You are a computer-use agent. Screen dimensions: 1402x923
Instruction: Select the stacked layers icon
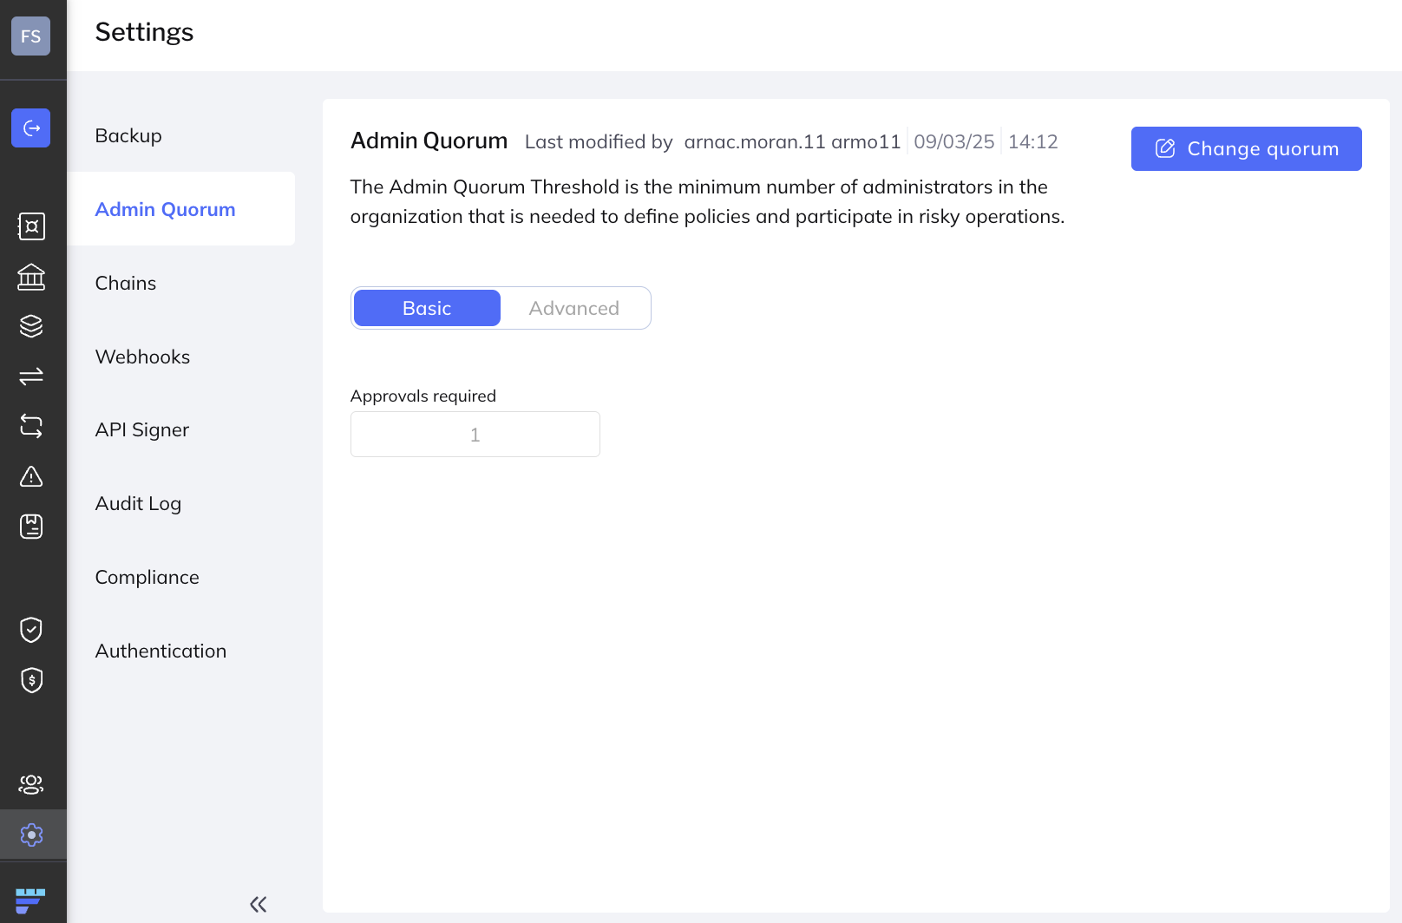(31, 326)
